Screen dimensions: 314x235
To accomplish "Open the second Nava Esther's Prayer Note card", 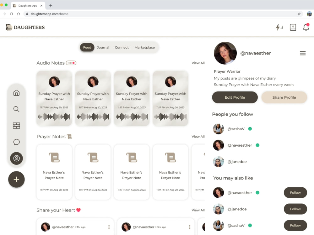I will click(93, 172).
